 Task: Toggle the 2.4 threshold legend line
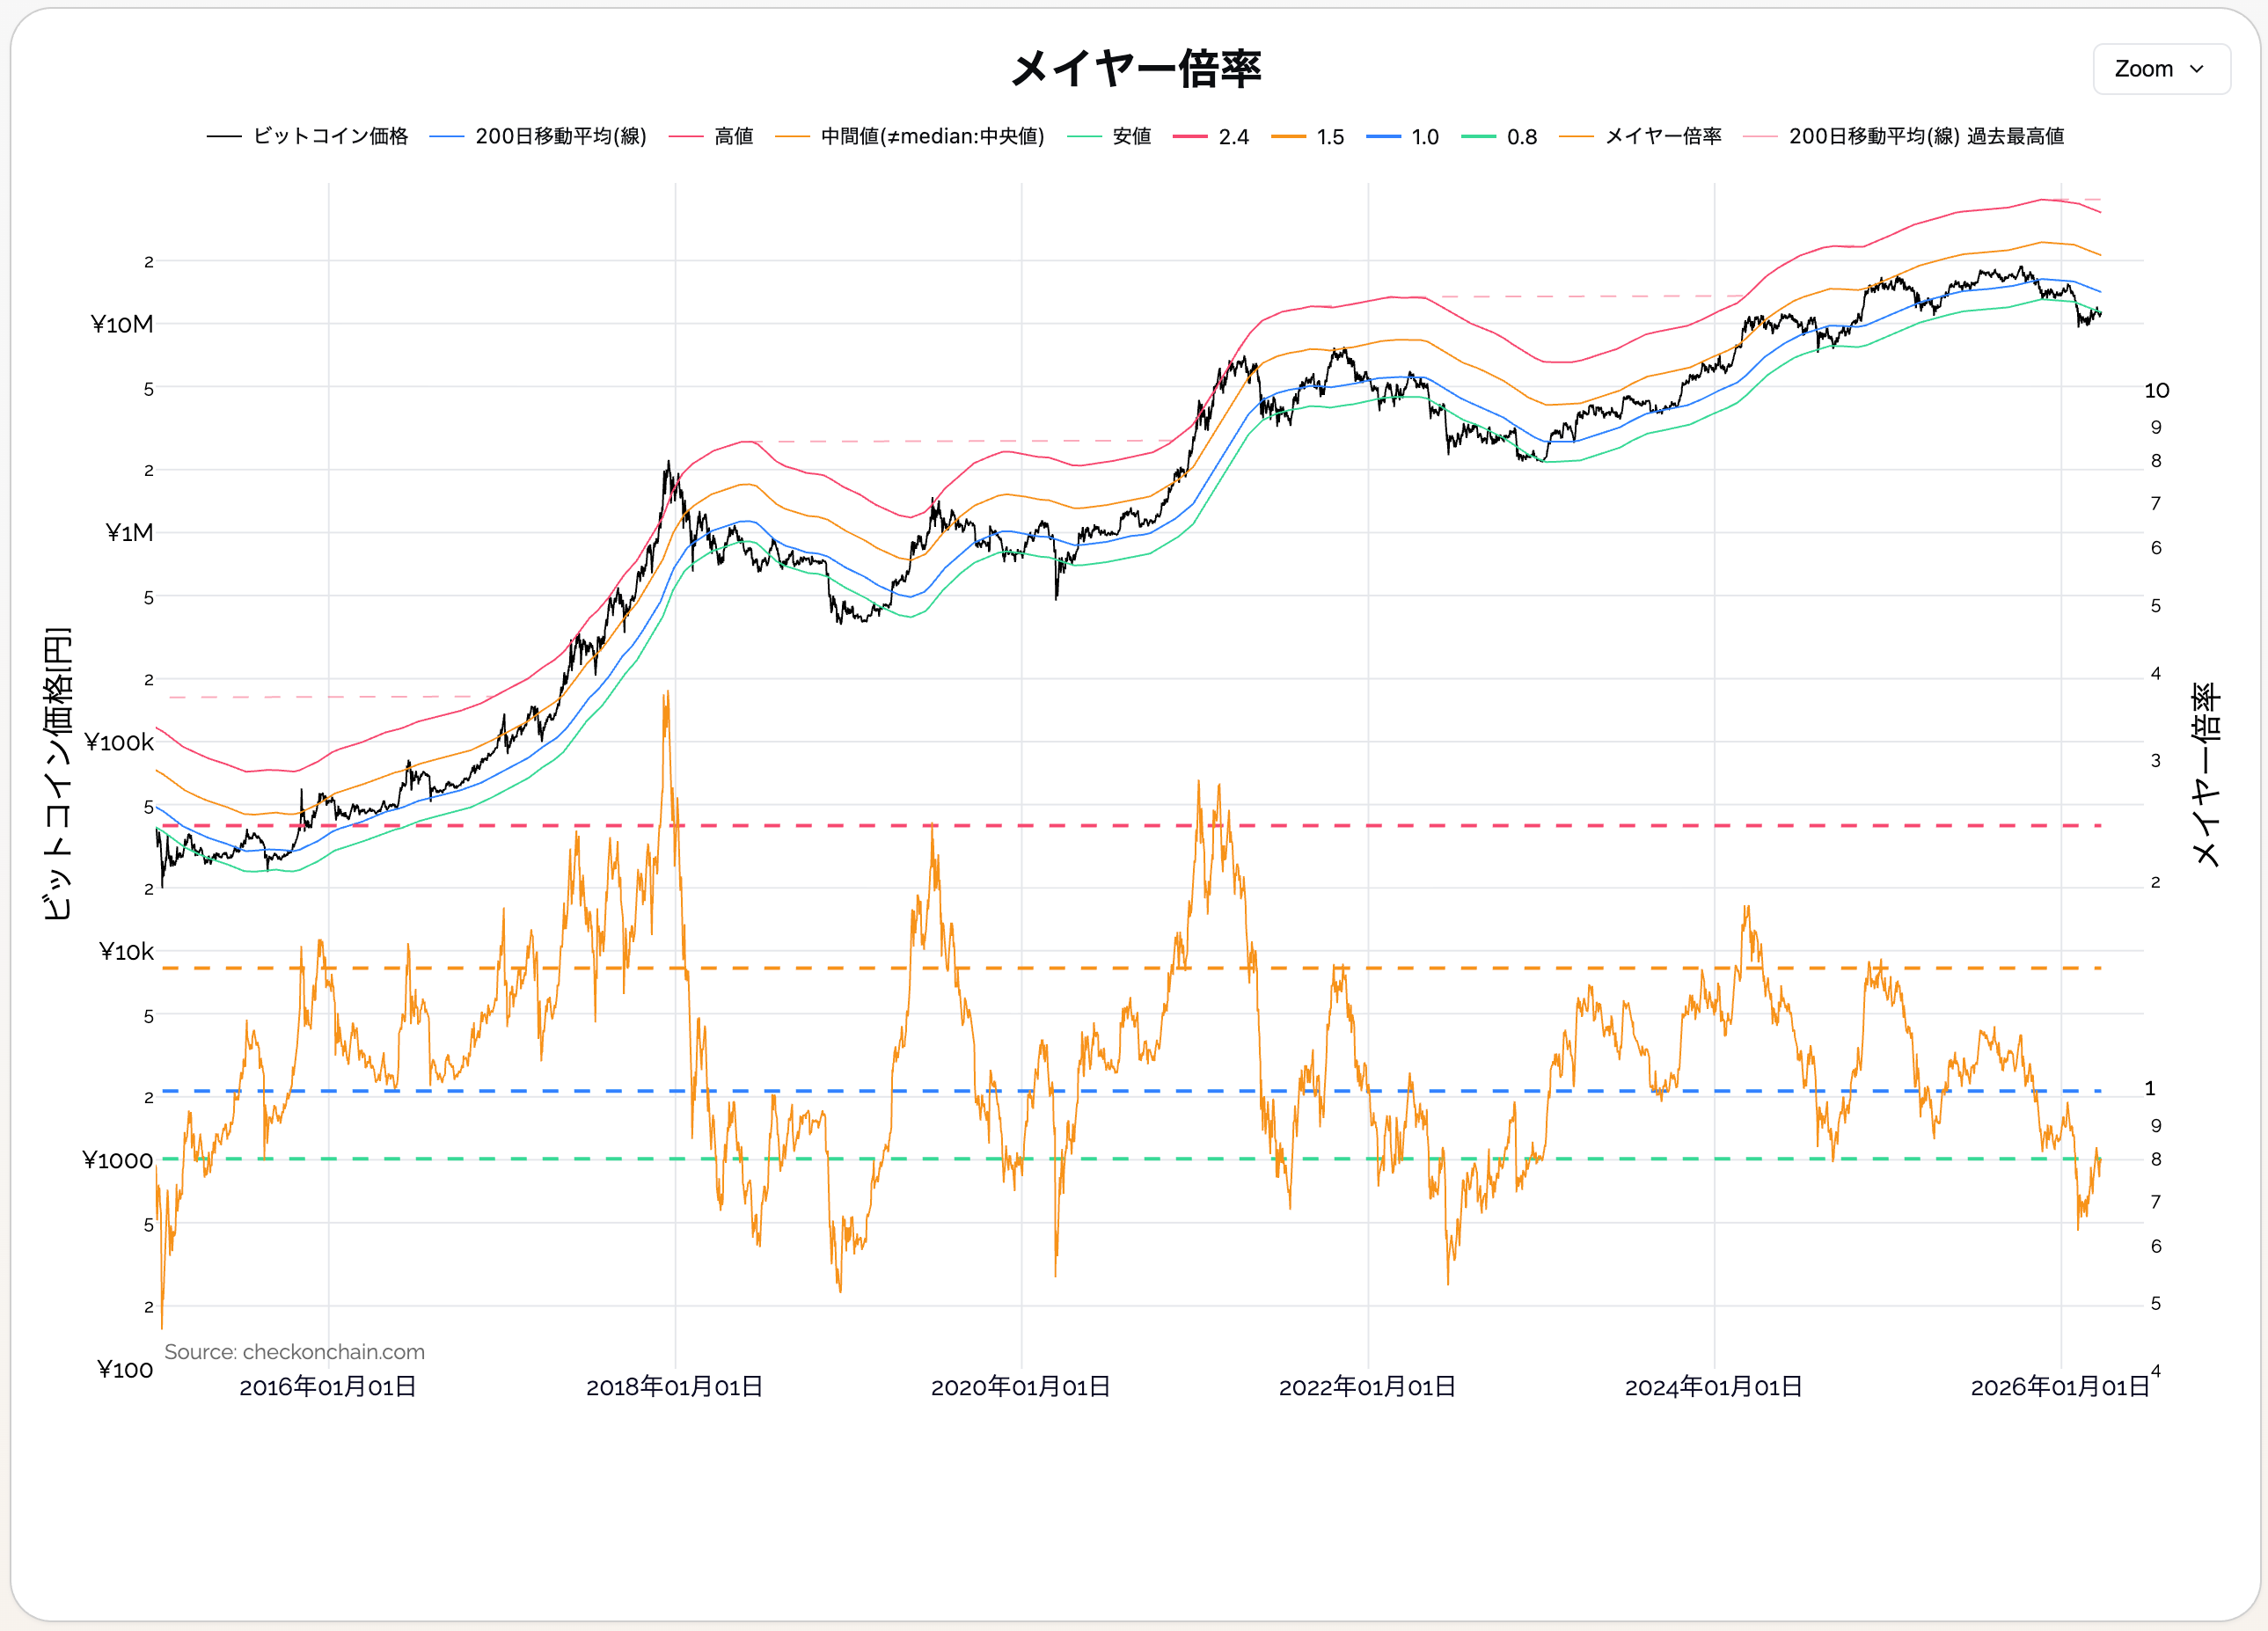1233,137
